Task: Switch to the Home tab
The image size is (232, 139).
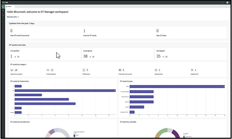Action: tap(9, 7)
